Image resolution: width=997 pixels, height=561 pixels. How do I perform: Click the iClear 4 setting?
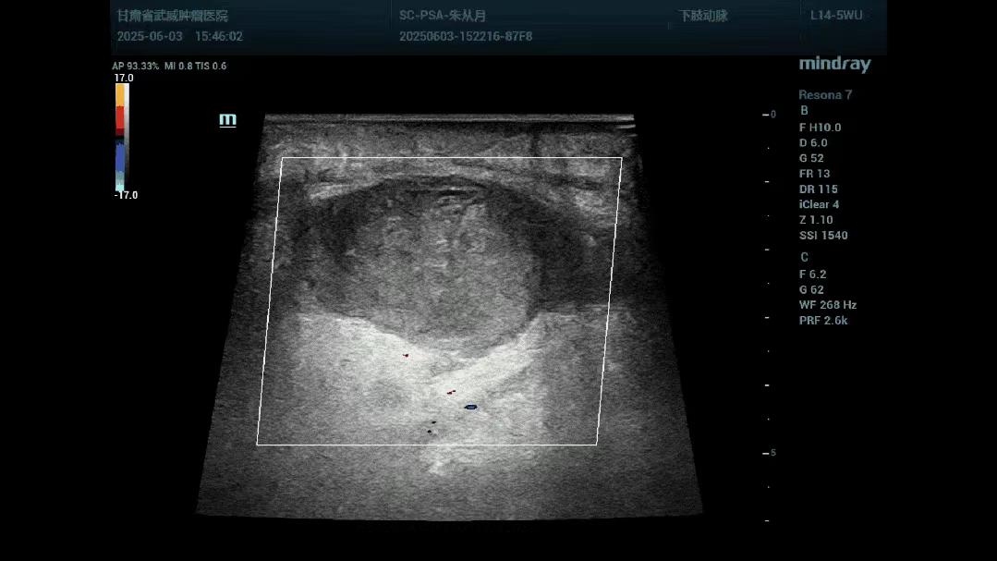[819, 204]
